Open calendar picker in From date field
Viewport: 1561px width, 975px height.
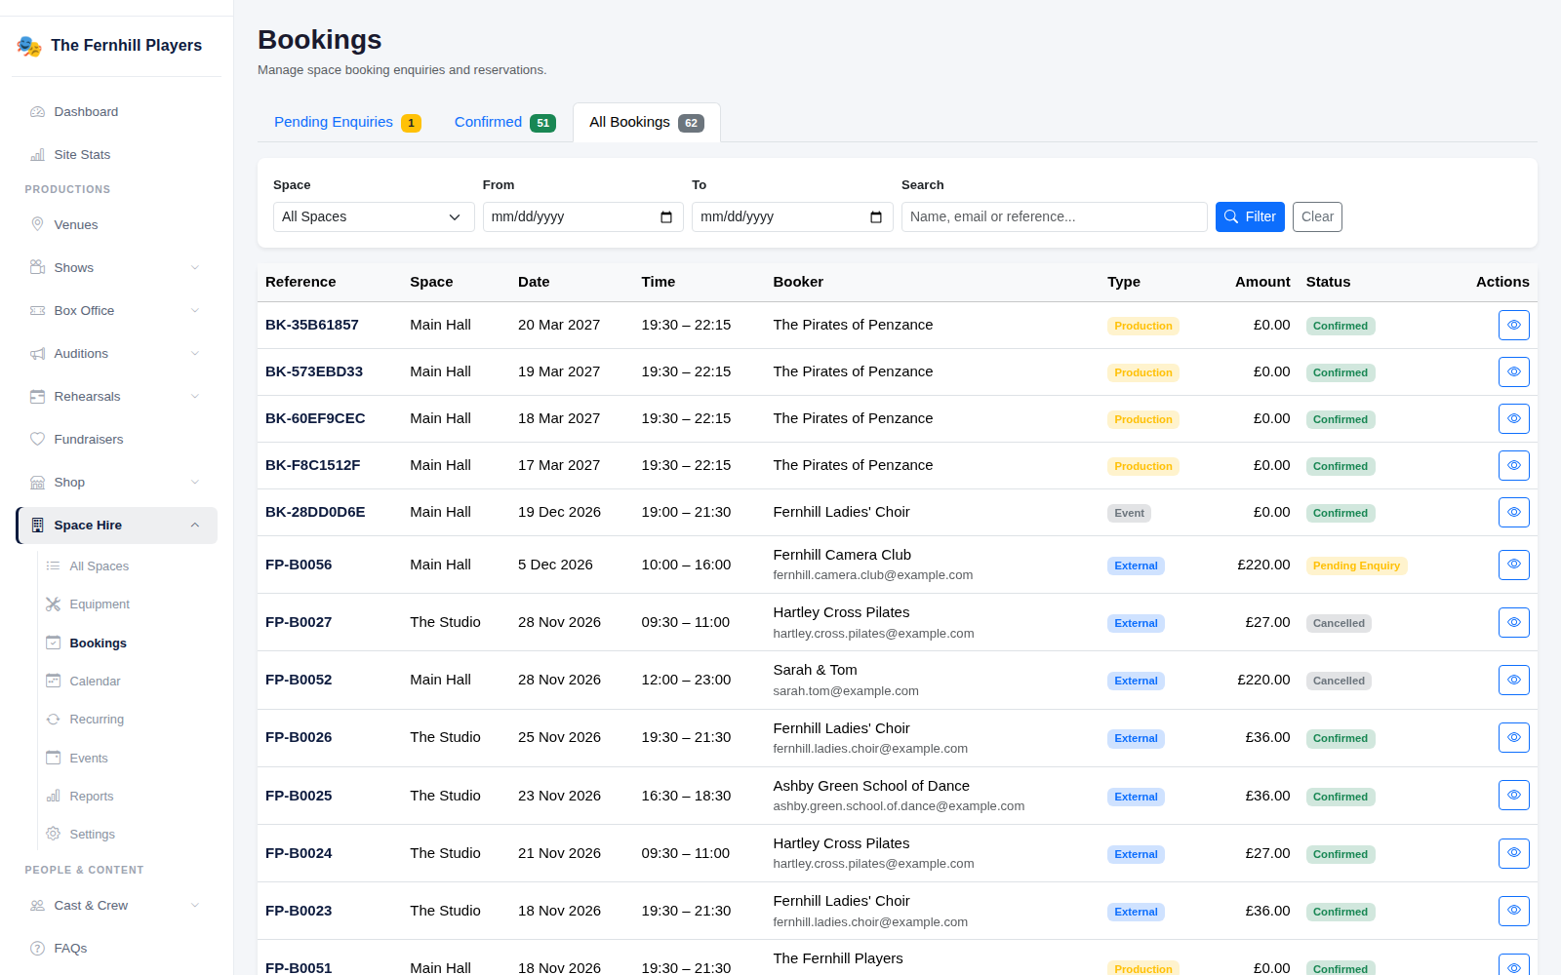[666, 217]
